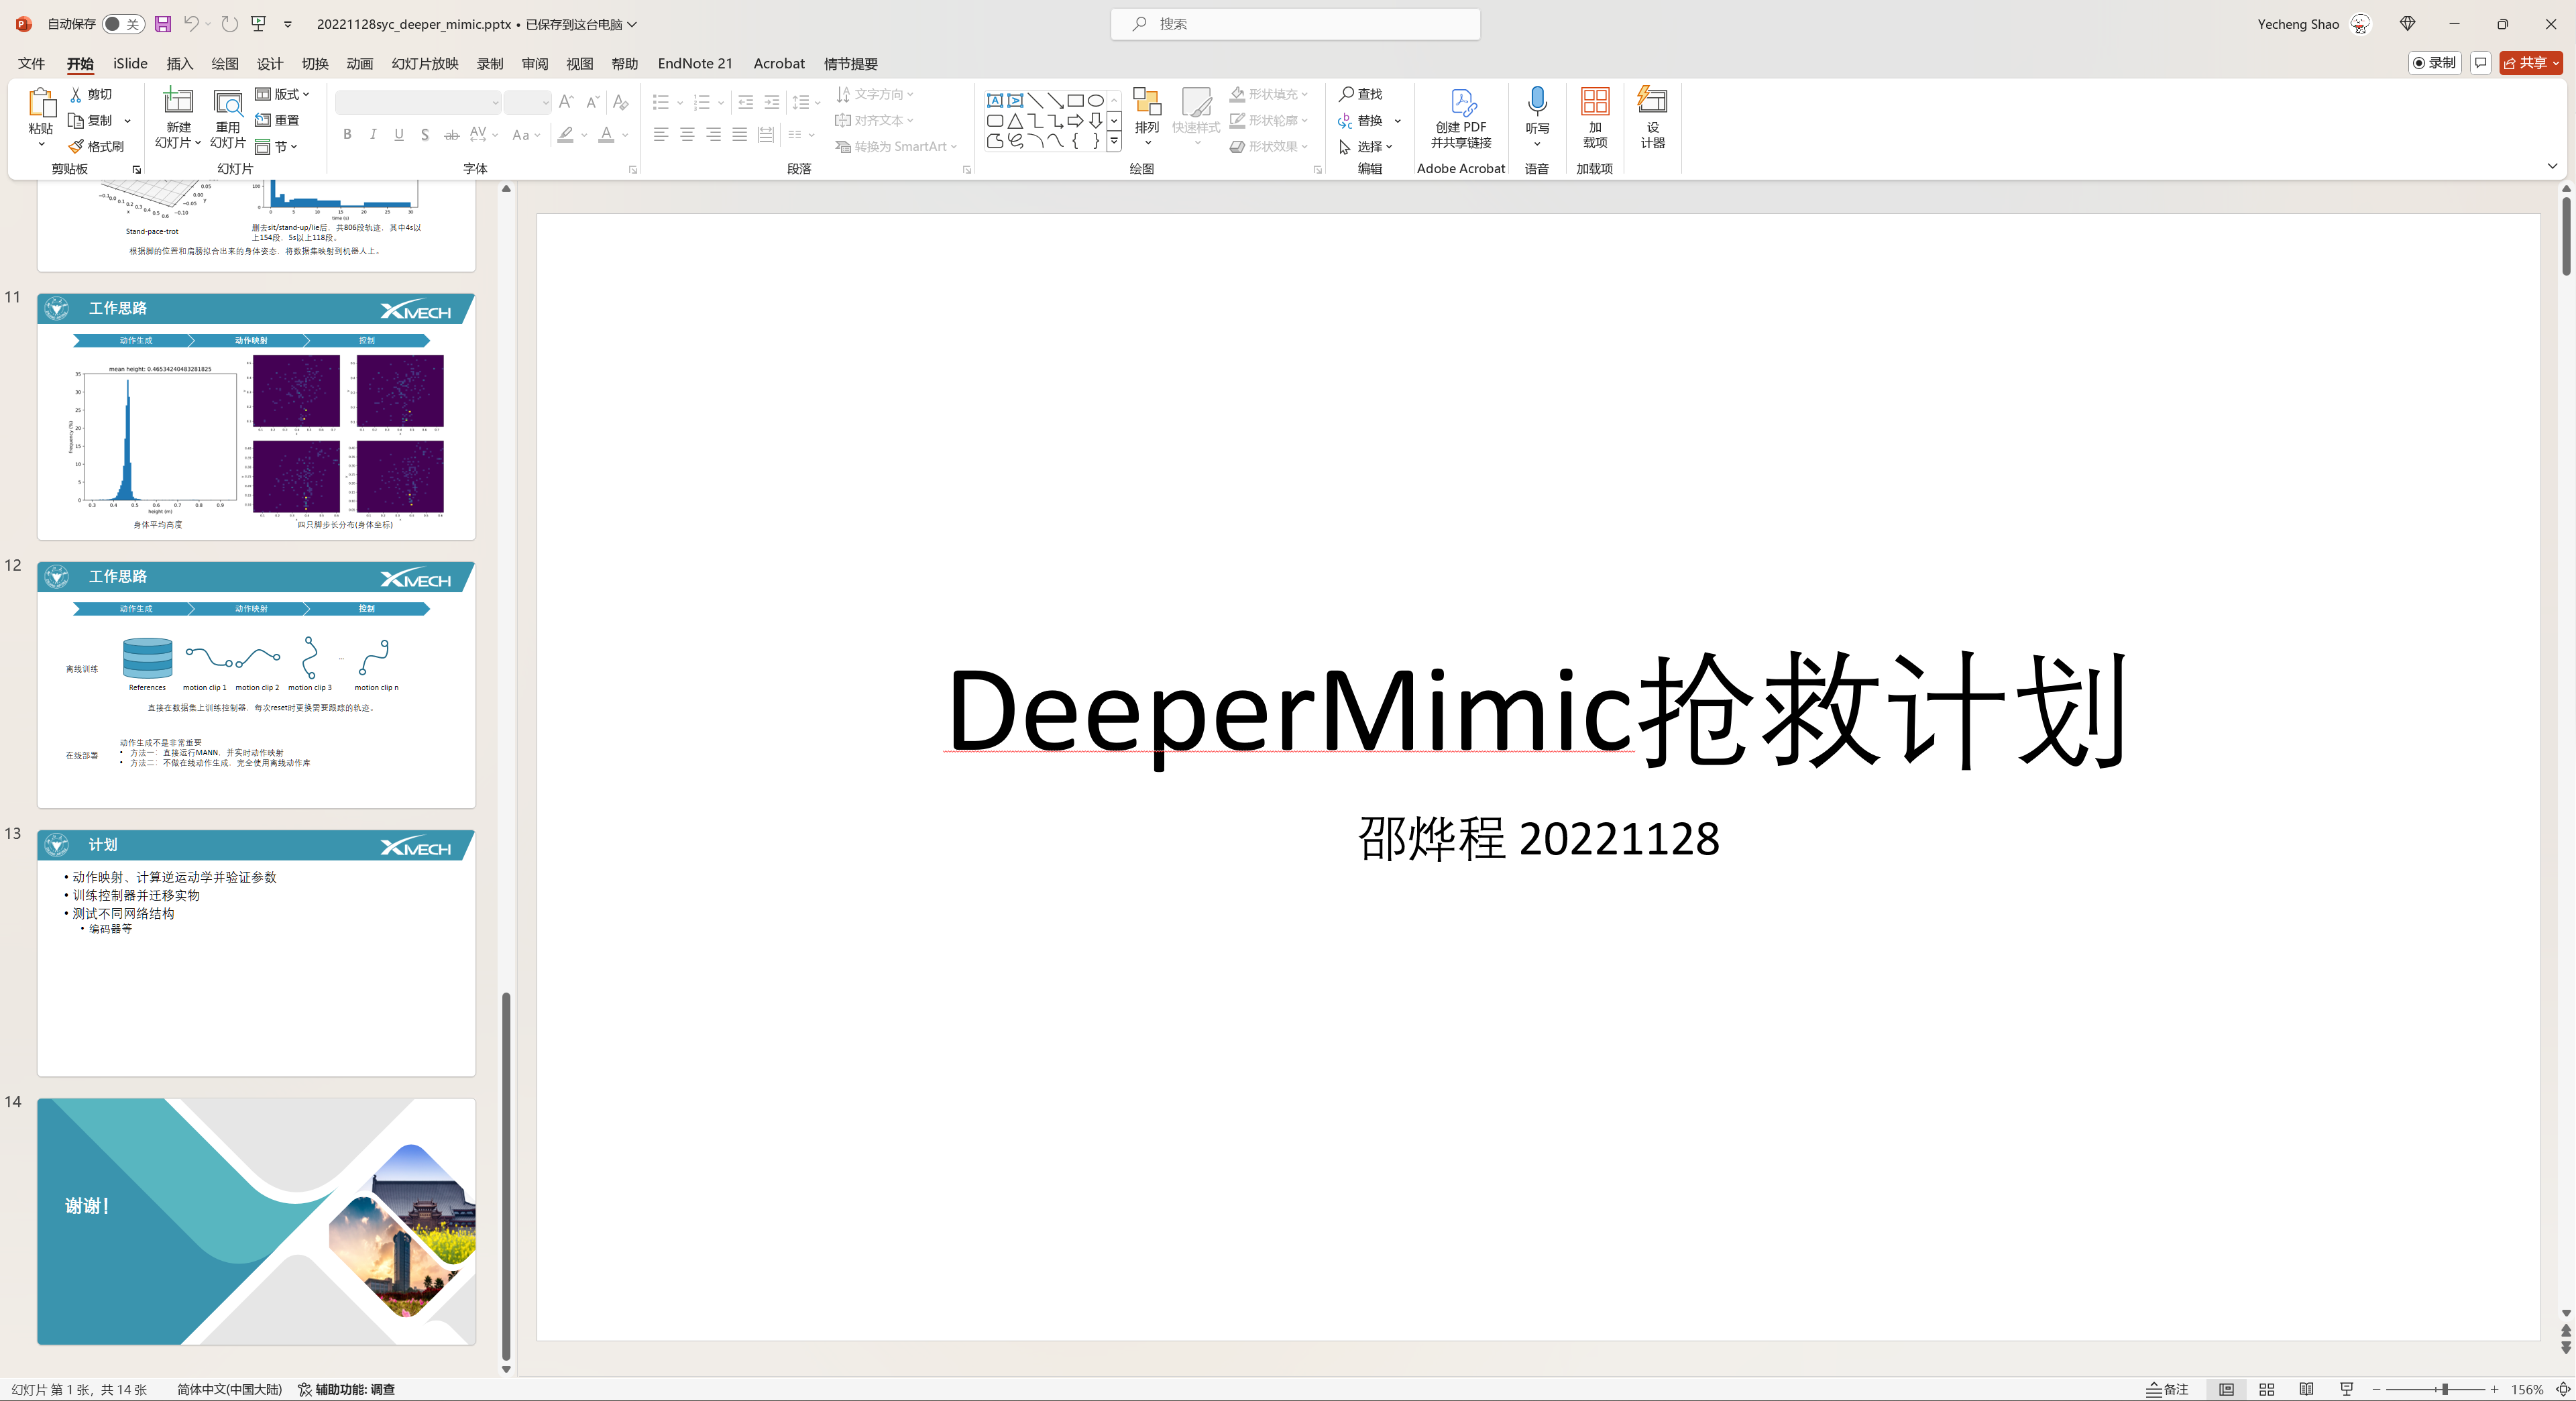Open font color swatch button

tap(606, 134)
